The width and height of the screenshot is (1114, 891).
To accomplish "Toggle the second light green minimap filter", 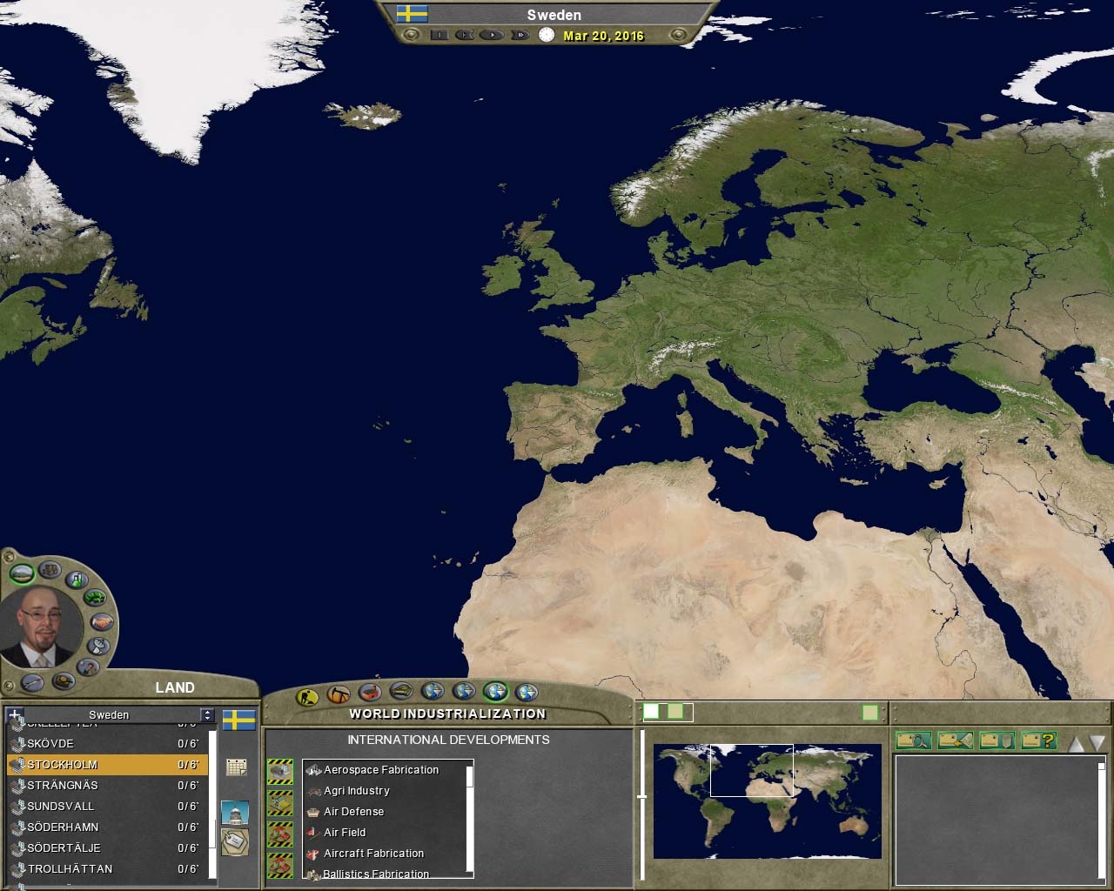I will coord(675,712).
